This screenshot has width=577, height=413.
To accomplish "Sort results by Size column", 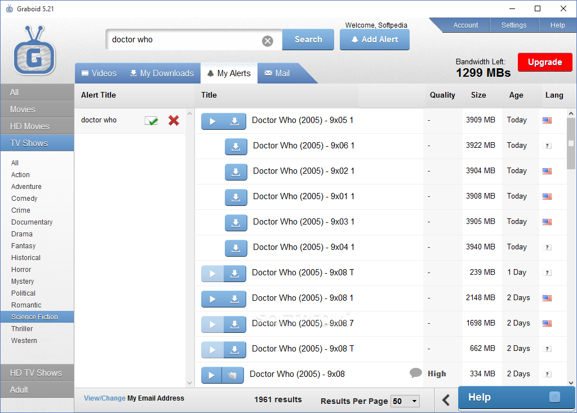I will point(478,95).
